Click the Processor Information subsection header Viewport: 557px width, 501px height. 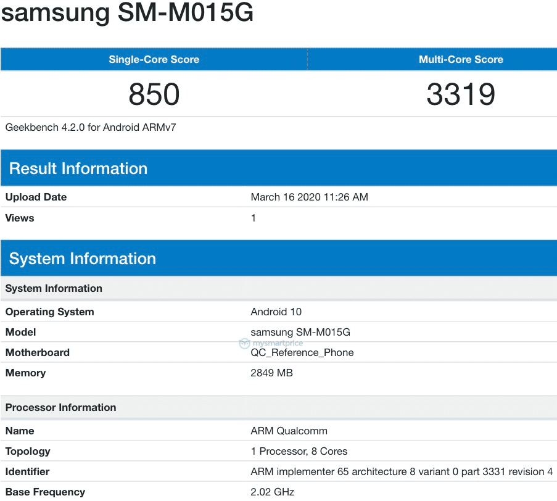coord(60,407)
